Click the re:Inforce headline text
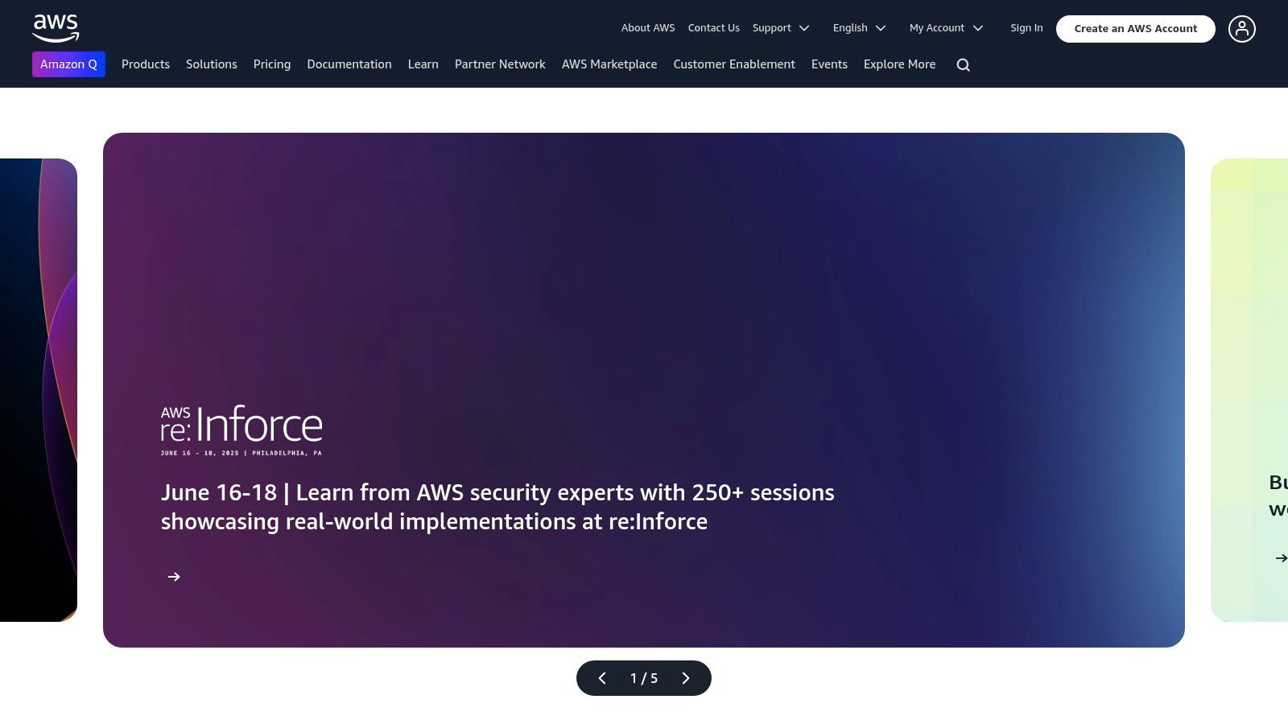The height and width of the screenshot is (724, 1288). tap(497, 507)
